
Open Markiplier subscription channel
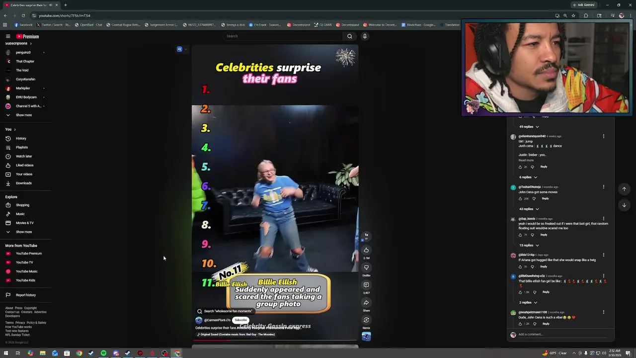[x=23, y=88]
